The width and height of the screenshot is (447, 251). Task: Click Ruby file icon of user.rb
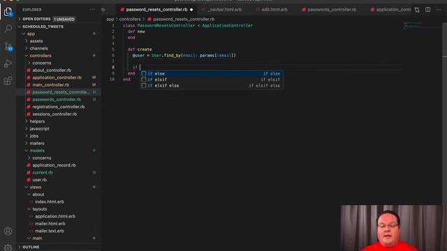[x=29, y=180]
